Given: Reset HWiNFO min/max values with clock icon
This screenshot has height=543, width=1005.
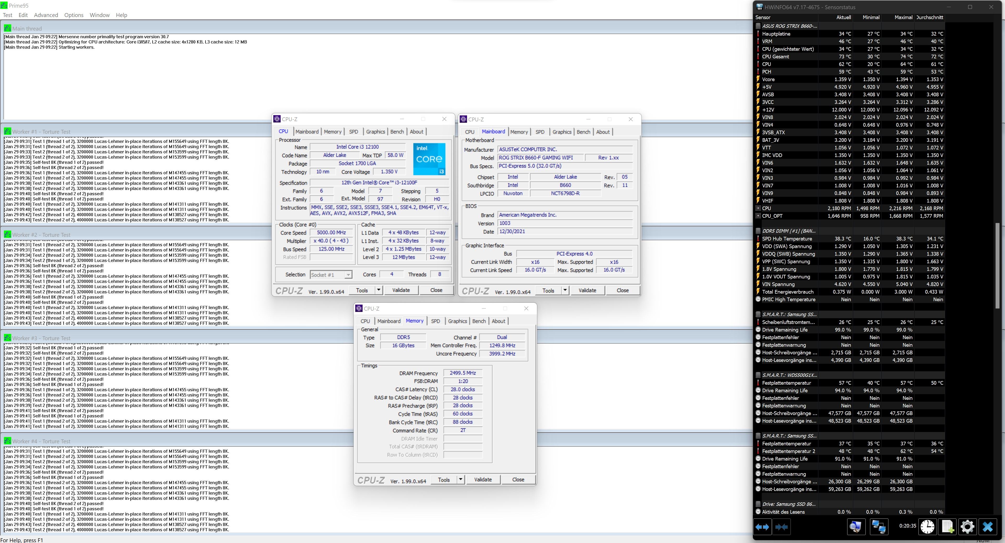Looking at the screenshot, I should click(927, 527).
